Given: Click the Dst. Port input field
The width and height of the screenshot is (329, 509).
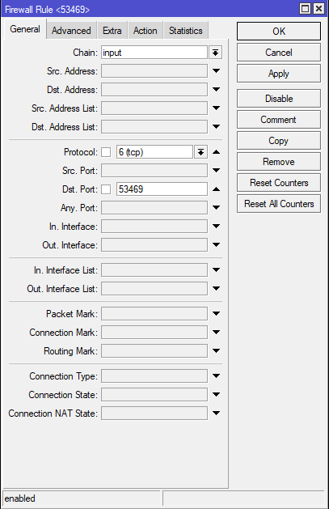Looking at the screenshot, I should pos(162,189).
